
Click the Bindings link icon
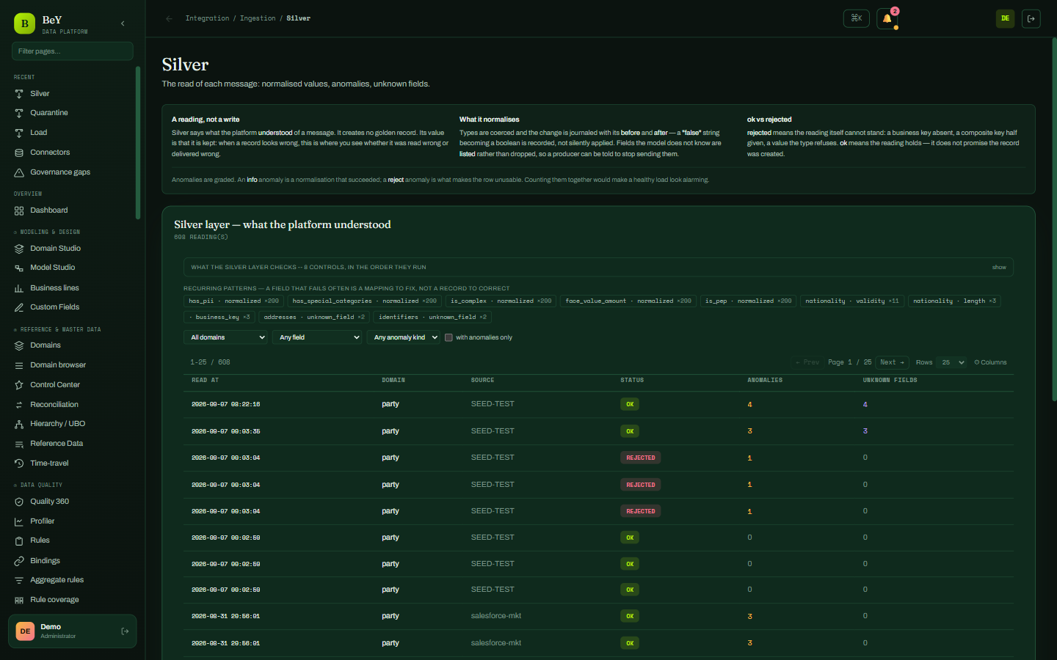pos(19,561)
